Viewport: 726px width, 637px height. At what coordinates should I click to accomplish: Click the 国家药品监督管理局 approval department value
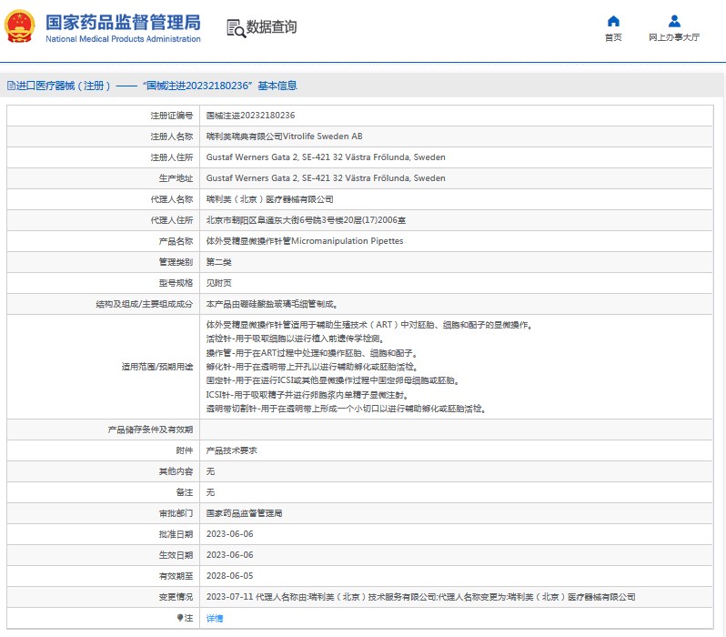tap(244, 513)
